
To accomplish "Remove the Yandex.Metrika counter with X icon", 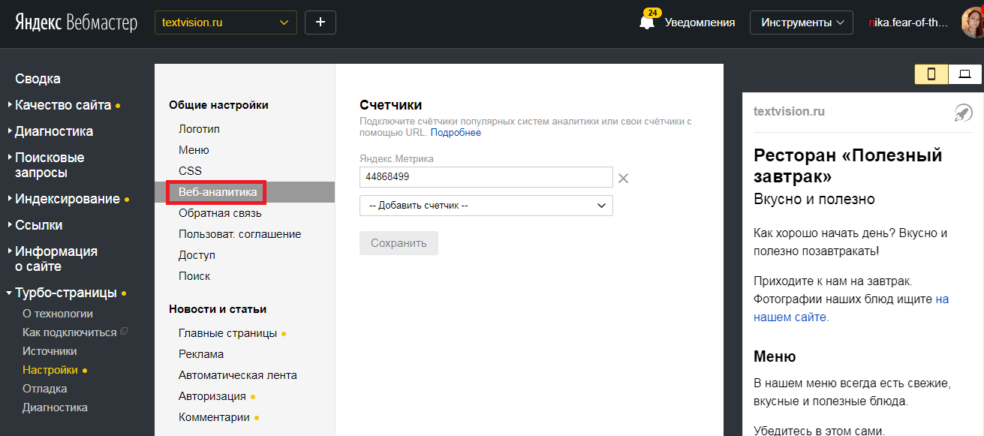I will pos(622,178).
